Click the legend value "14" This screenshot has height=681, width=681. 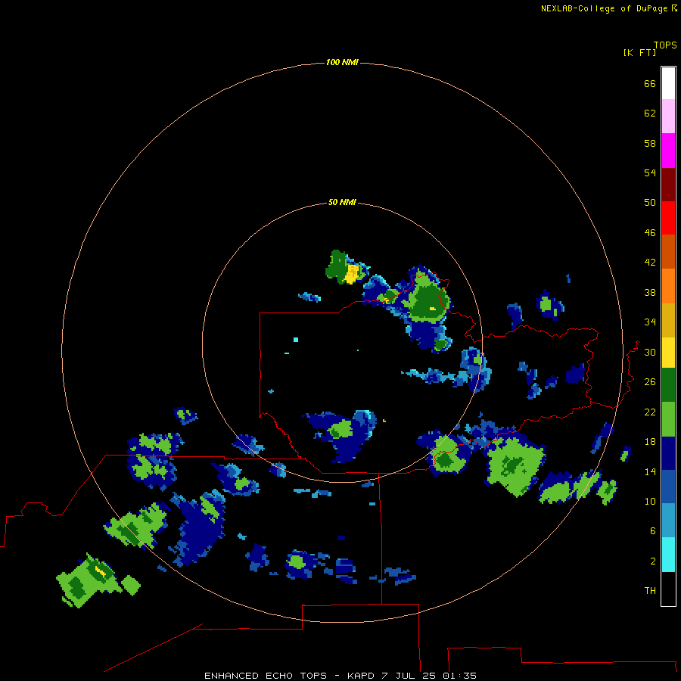click(x=650, y=471)
